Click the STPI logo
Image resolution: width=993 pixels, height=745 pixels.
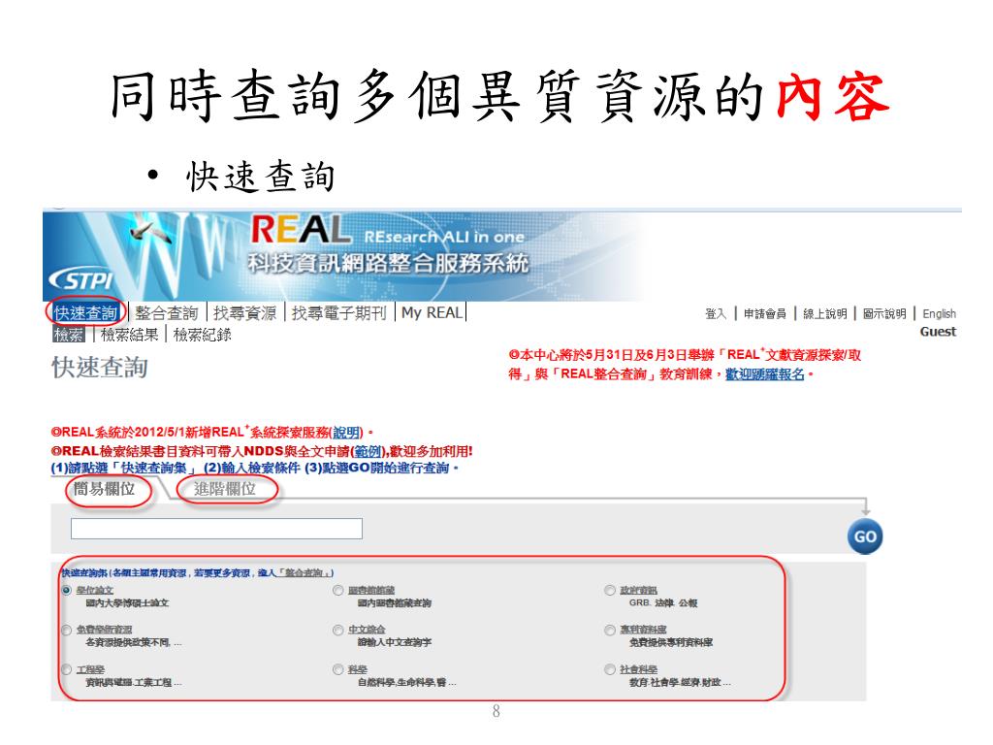pyautogui.click(x=81, y=280)
